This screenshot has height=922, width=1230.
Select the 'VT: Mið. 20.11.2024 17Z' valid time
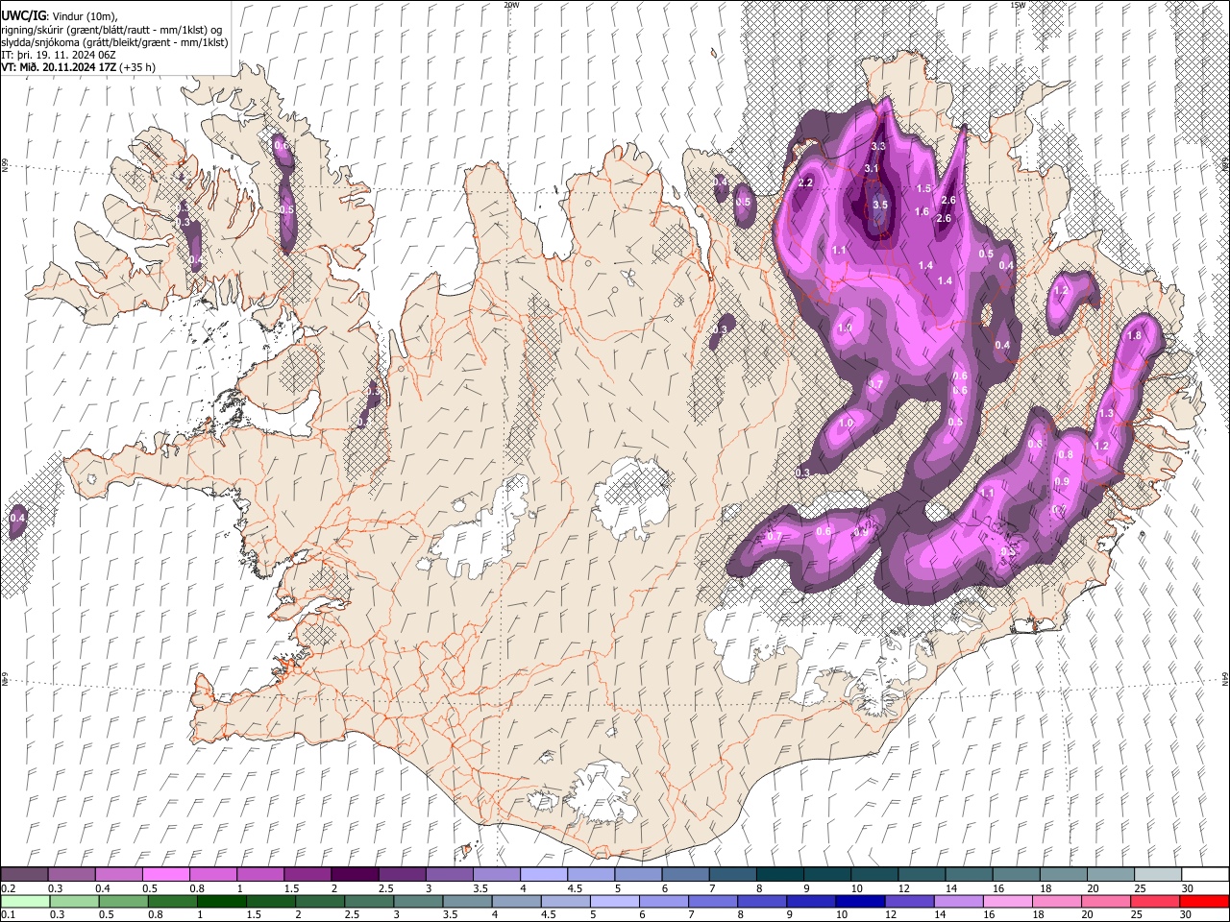click(59, 67)
